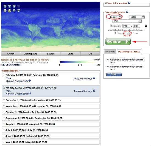This screenshot has width=151, height=146.
Task: Click the zoom out map control
Action: tap(10, 6)
